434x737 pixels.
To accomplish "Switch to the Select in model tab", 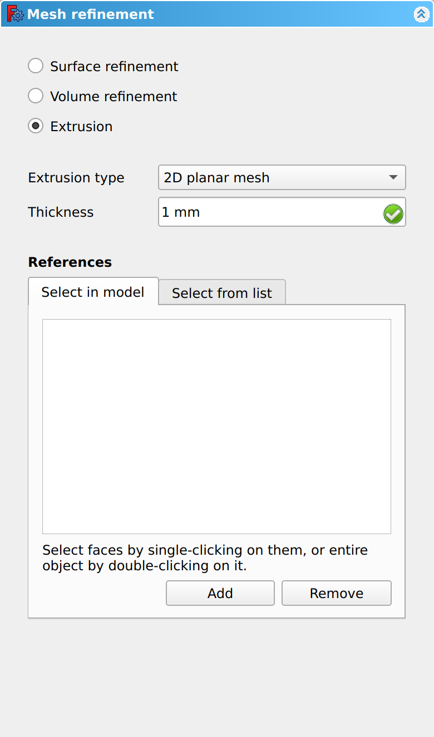I will 93,292.
